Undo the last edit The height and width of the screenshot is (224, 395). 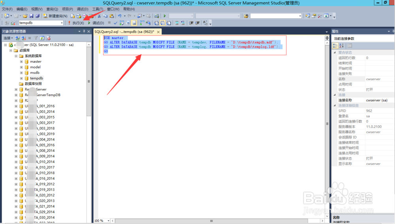[120, 16]
